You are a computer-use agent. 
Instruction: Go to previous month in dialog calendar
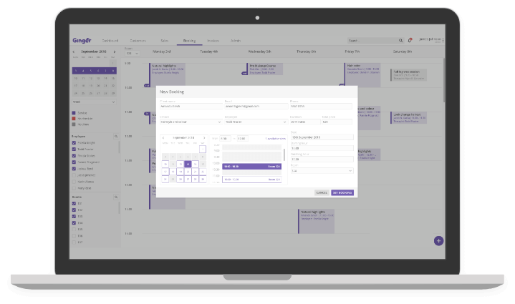click(163, 138)
